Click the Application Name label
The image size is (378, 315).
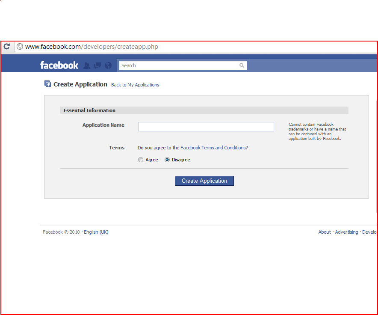tap(103, 125)
